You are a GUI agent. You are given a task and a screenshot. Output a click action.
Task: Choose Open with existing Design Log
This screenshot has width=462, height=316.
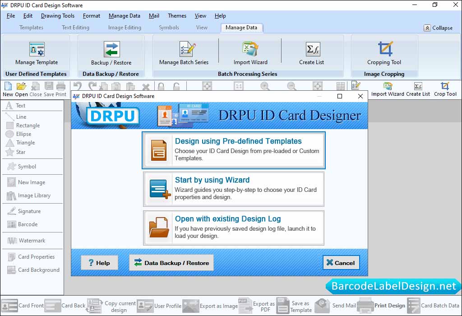pyautogui.click(x=234, y=228)
